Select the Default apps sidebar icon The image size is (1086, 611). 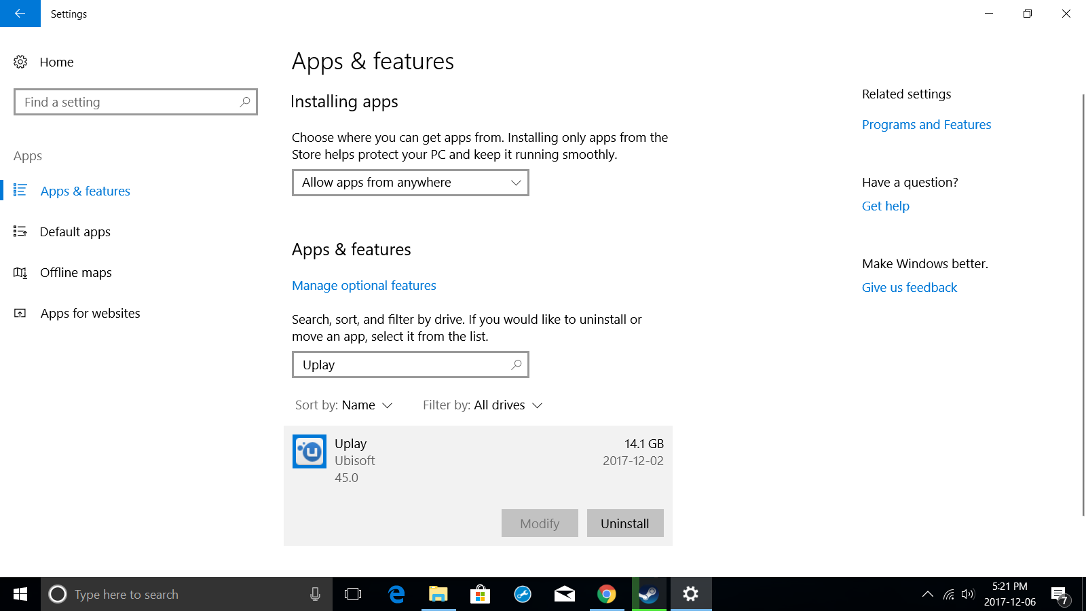tap(20, 232)
